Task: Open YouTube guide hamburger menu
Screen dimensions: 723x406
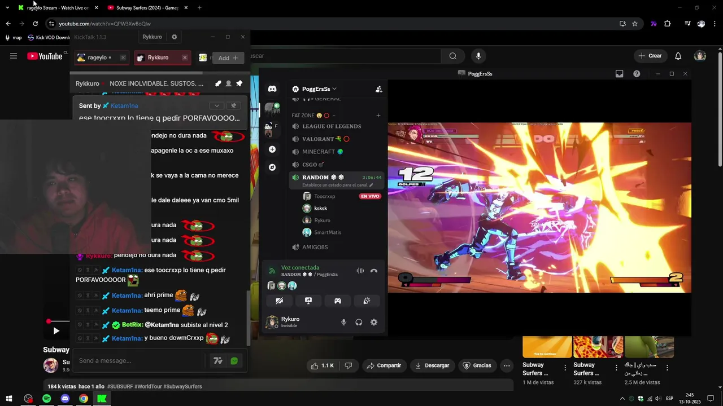Action: tap(14, 56)
